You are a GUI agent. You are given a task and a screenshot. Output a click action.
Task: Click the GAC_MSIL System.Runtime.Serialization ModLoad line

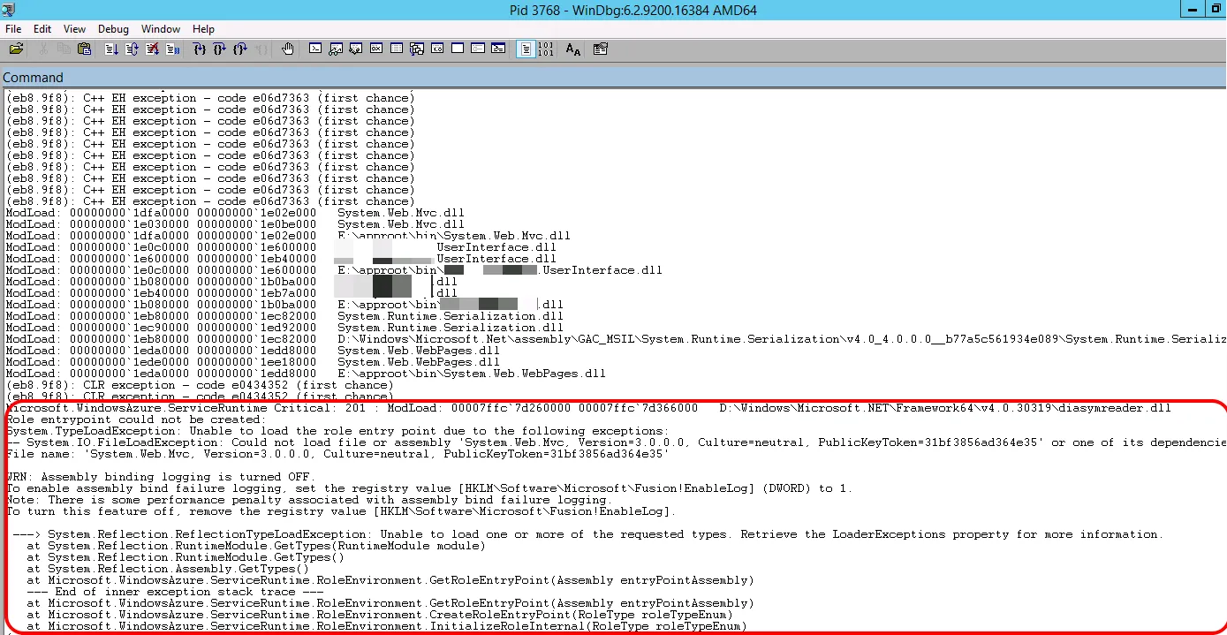coord(616,339)
